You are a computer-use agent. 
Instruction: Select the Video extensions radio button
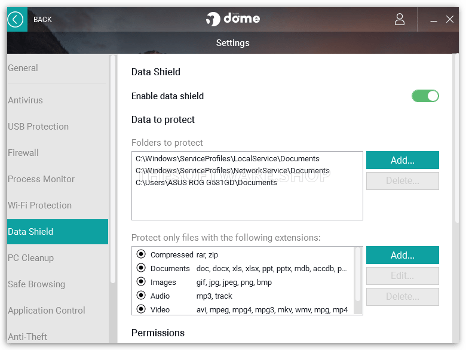[x=141, y=309]
